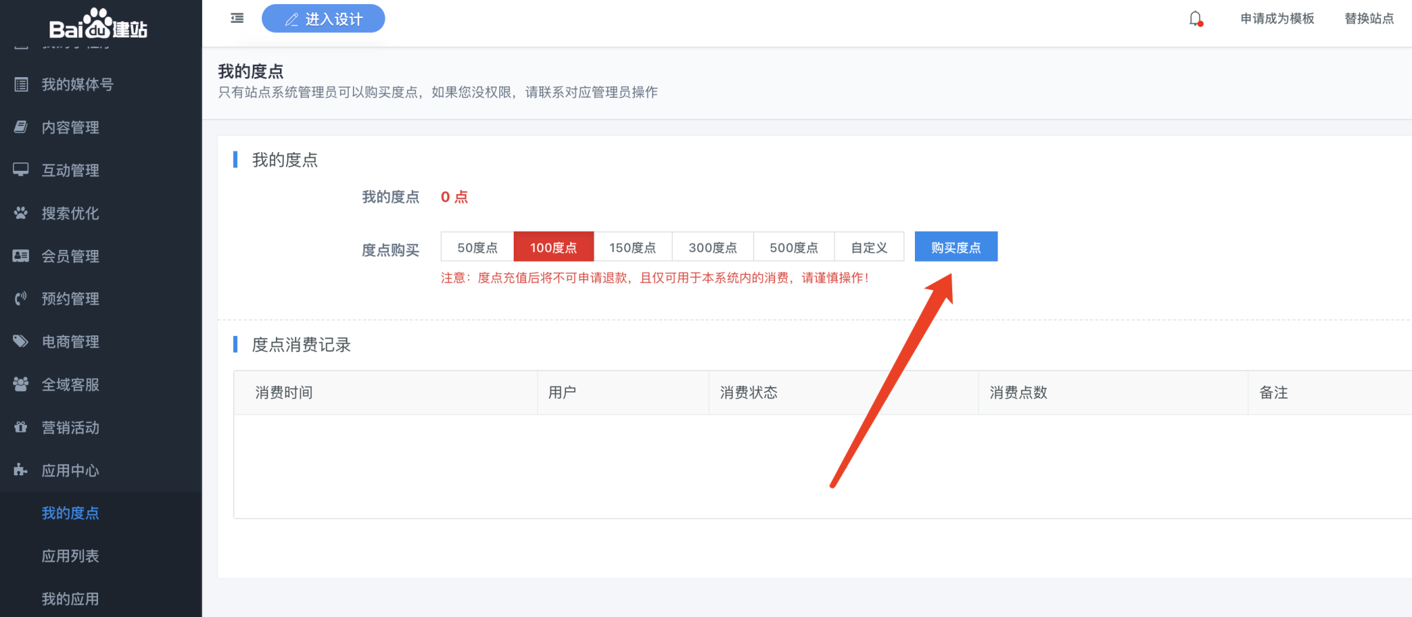Click the tag icon for 电商管理
Image resolution: width=1412 pixels, height=617 pixels.
21,341
